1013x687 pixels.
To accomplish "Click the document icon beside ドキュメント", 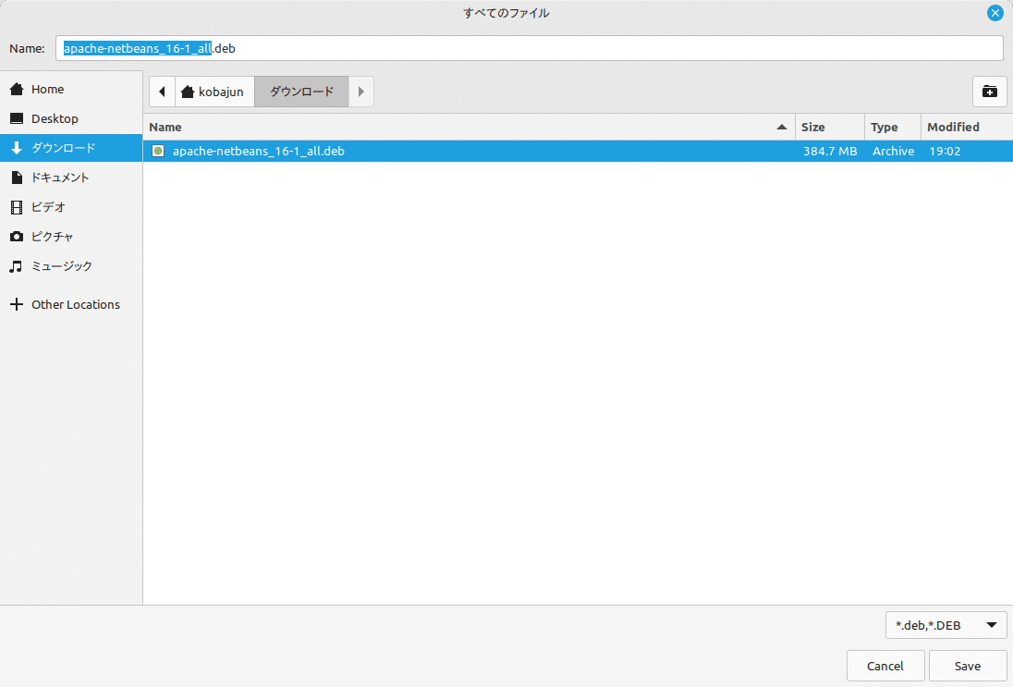I will point(17,178).
